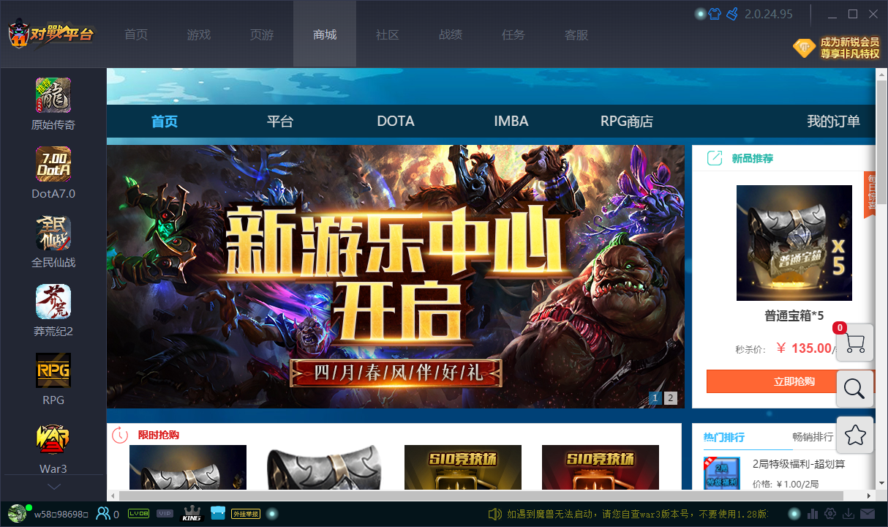The width and height of the screenshot is (888, 527).
Task: Open the blue box icon in status bar
Action: pos(217,513)
